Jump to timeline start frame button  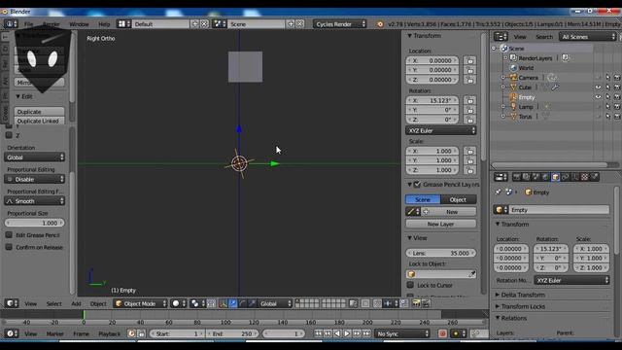click(x=318, y=333)
